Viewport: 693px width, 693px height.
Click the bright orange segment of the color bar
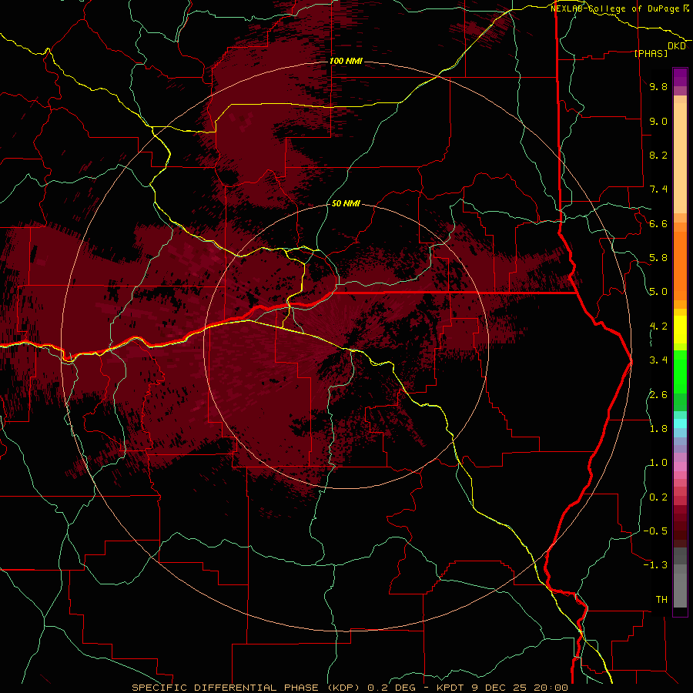point(680,266)
